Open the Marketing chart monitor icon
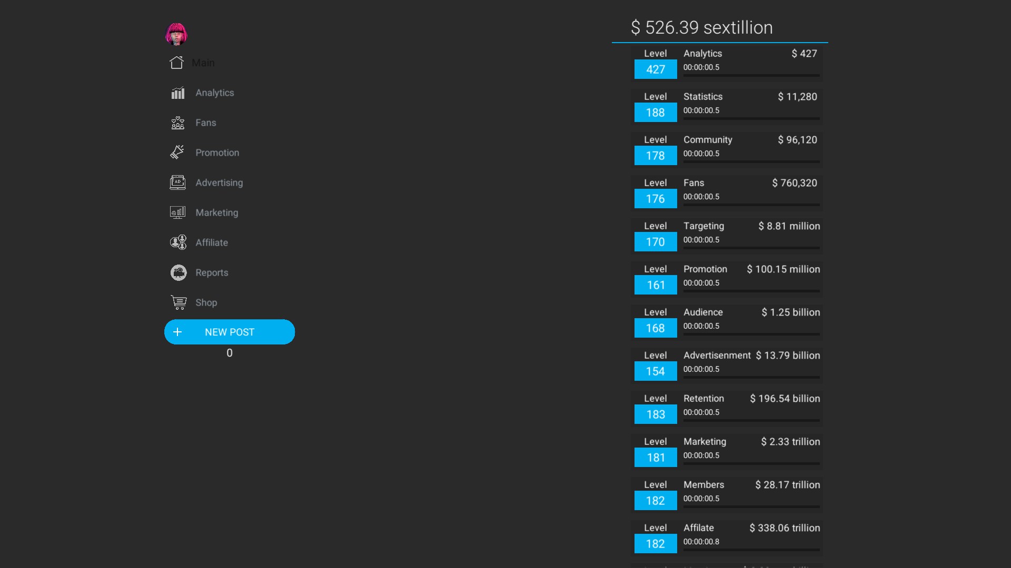This screenshot has height=568, width=1011. [x=177, y=212]
